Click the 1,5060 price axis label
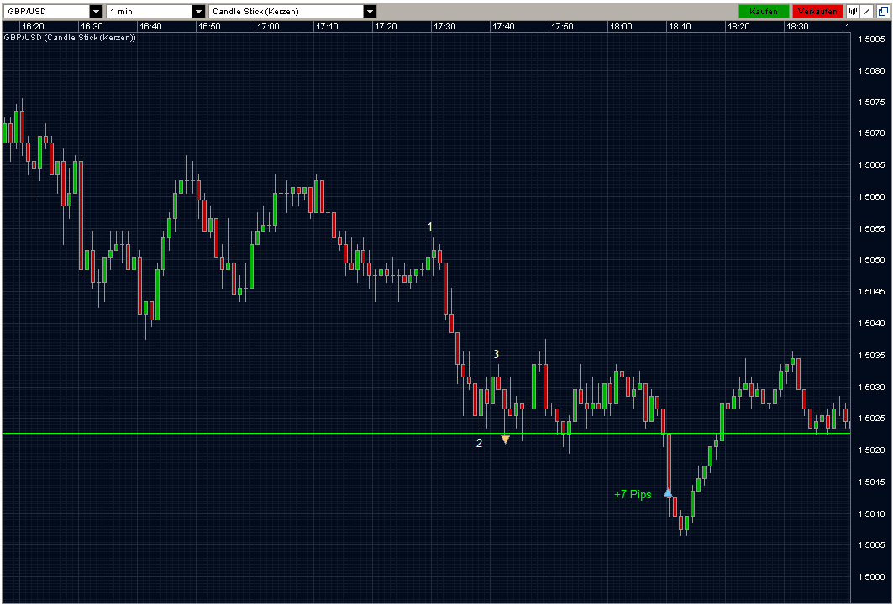 [871, 197]
